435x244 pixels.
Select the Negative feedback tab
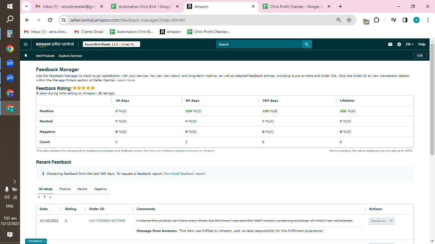click(100, 189)
